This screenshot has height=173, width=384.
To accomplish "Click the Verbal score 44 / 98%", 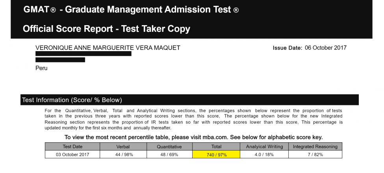I will (x=123, y=155).
